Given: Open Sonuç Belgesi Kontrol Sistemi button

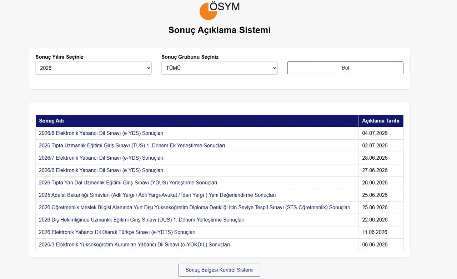Looking at the screenshot, I should point(219,270).
